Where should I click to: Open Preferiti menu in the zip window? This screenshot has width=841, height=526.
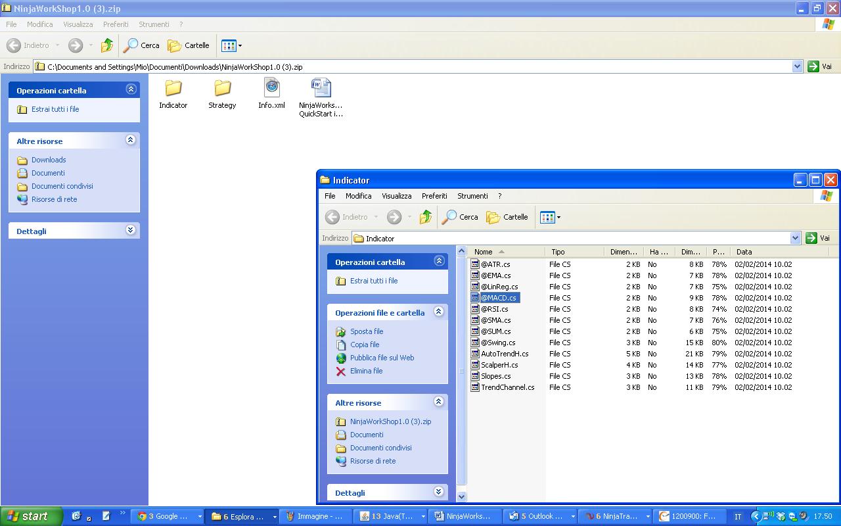pyautogui.click(x=116, y=24)
